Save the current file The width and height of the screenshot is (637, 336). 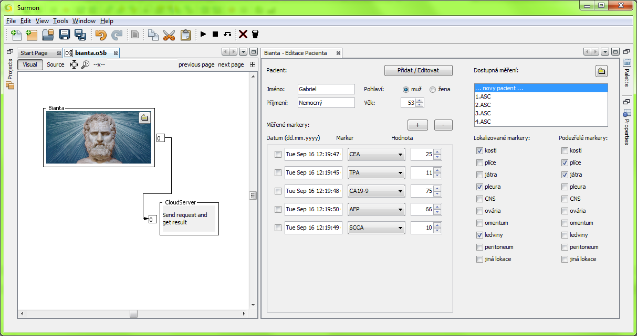coord(64,35)
